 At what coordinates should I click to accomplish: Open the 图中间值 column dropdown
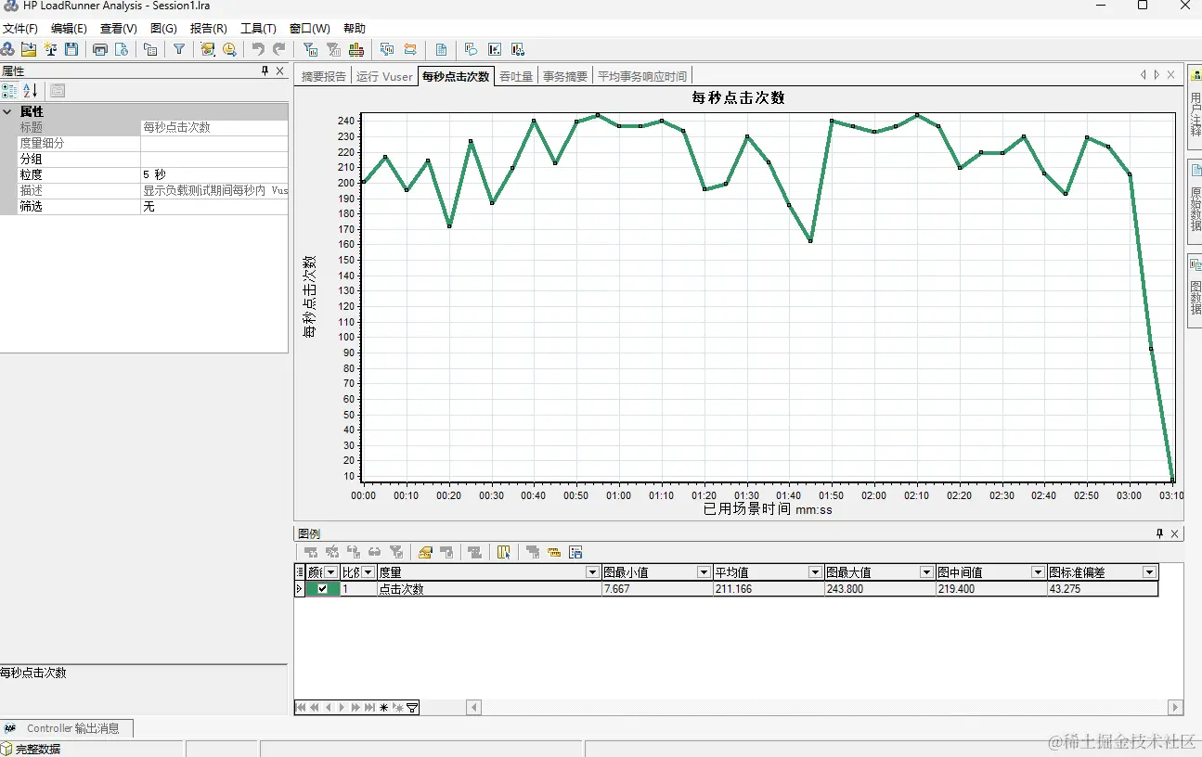[1038, 572]
